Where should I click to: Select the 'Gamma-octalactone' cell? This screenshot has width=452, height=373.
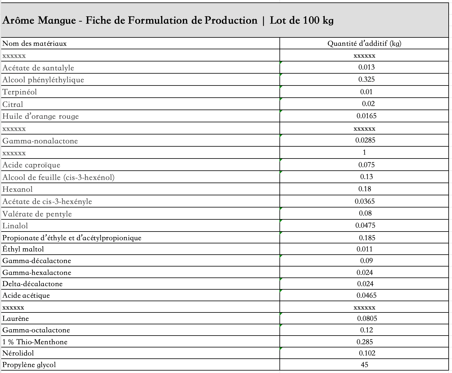point(140,330)
